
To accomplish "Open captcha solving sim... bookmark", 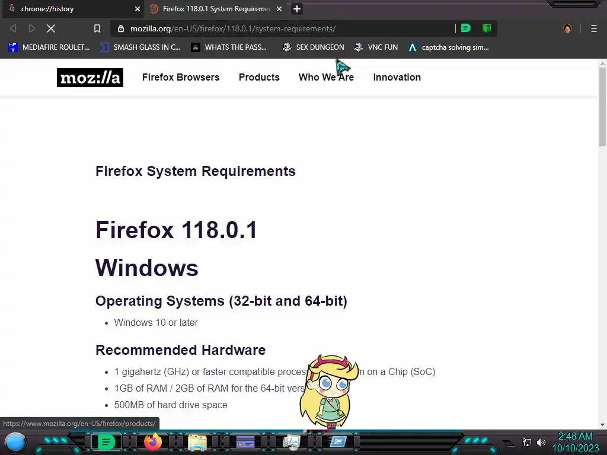I will point(448,47).
